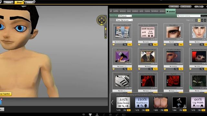Open the Shoulder Arm Width scaler thumbnail
Viewport: 207px width, 116px height.
pos(148,32)
